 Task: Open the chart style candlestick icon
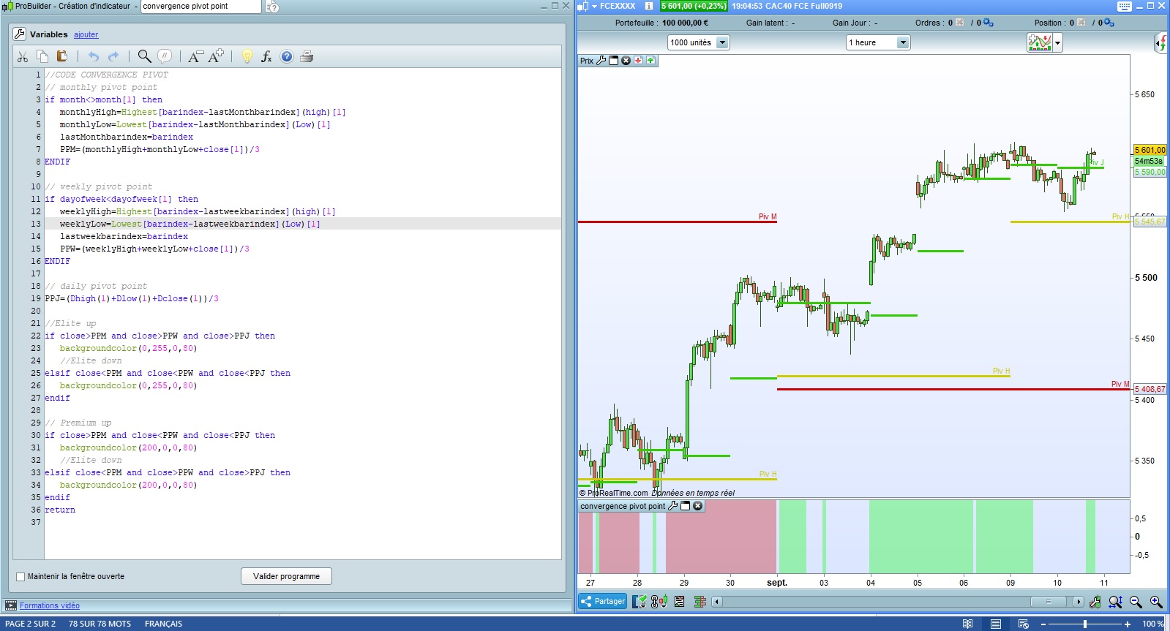[659, 601]
